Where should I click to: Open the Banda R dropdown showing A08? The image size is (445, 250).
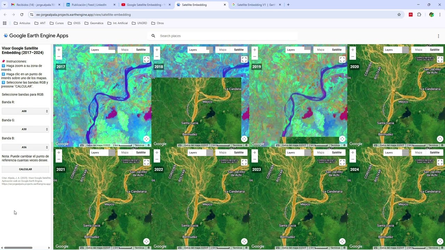tap(25, 111)
